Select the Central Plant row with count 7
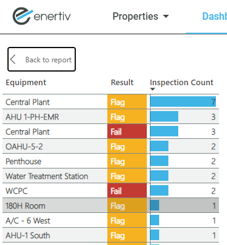 tap(110, 102)
